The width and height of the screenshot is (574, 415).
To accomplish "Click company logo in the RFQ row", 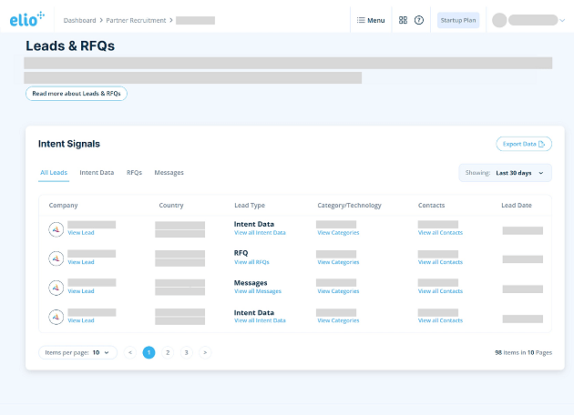I will pyautogui.click(x=56, y=258).
